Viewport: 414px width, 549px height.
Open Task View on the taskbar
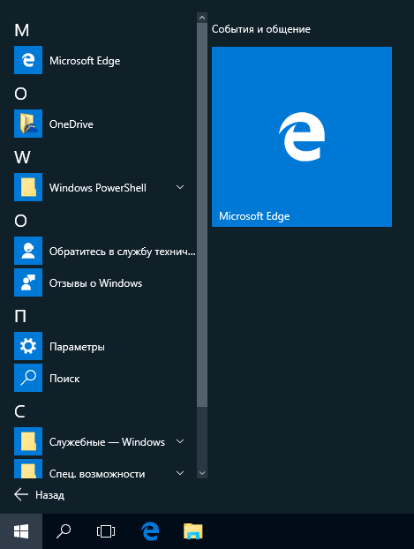[106, 531]
